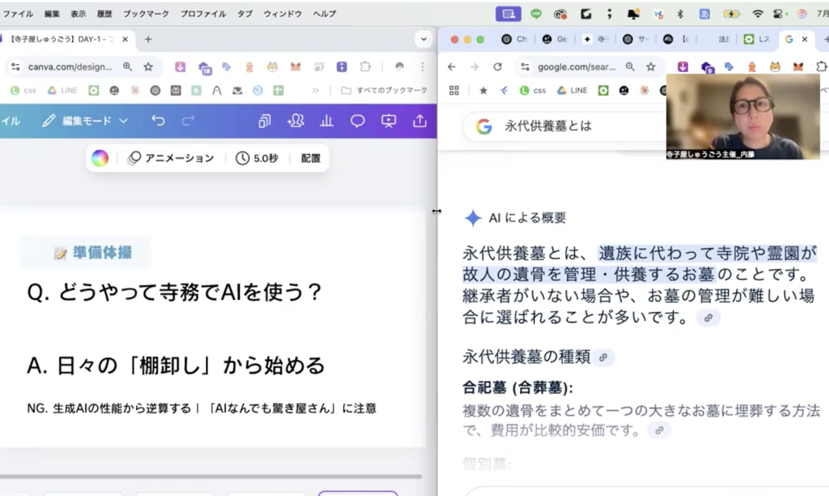Reload the Google search page
Viewport: 829px width, 496px height.
(497, 66)
